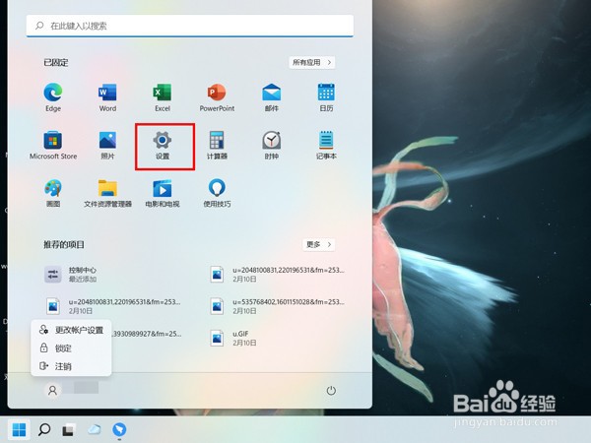Open partially hidden file ending 3930989927&fm=25
Screen dimensions: 591x443
pos(147,334)
